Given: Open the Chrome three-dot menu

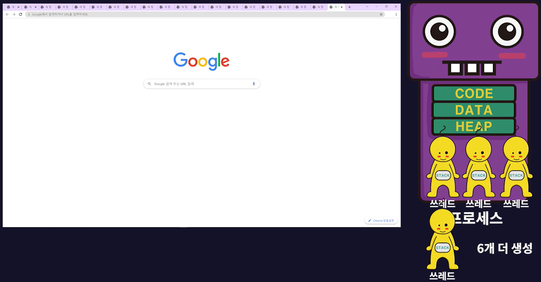Looking at the screenshot, I should click(x=396, y=14).
